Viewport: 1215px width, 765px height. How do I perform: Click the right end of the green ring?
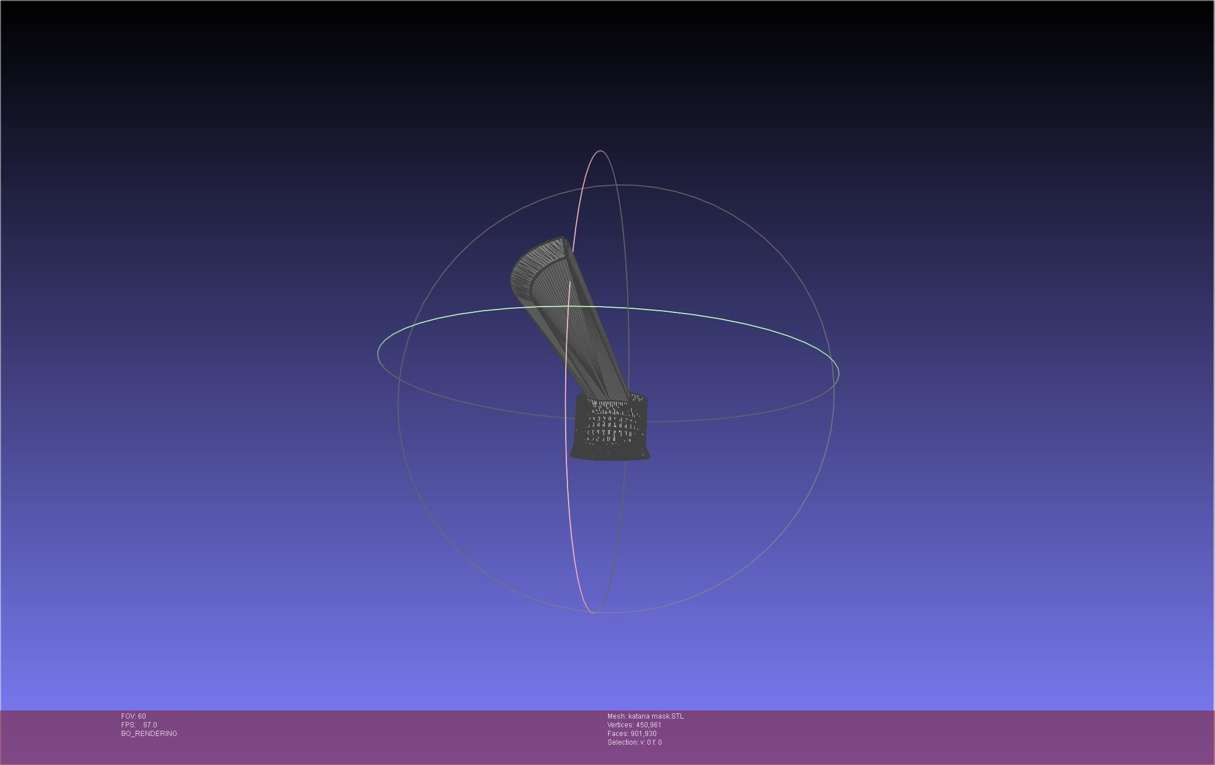click(838, 373)
